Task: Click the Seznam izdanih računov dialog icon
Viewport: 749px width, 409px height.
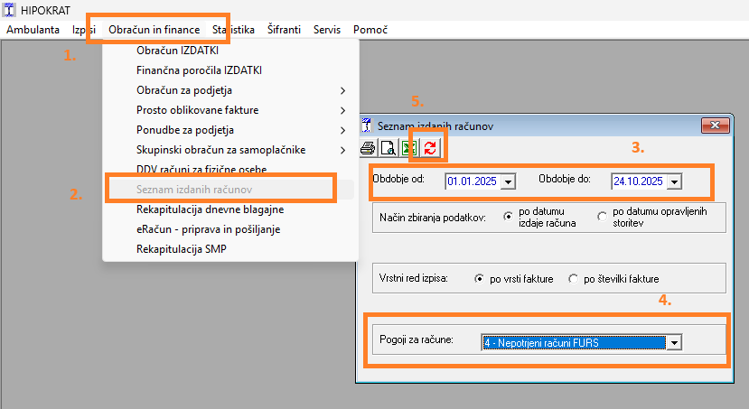Action: pos(366,125)
